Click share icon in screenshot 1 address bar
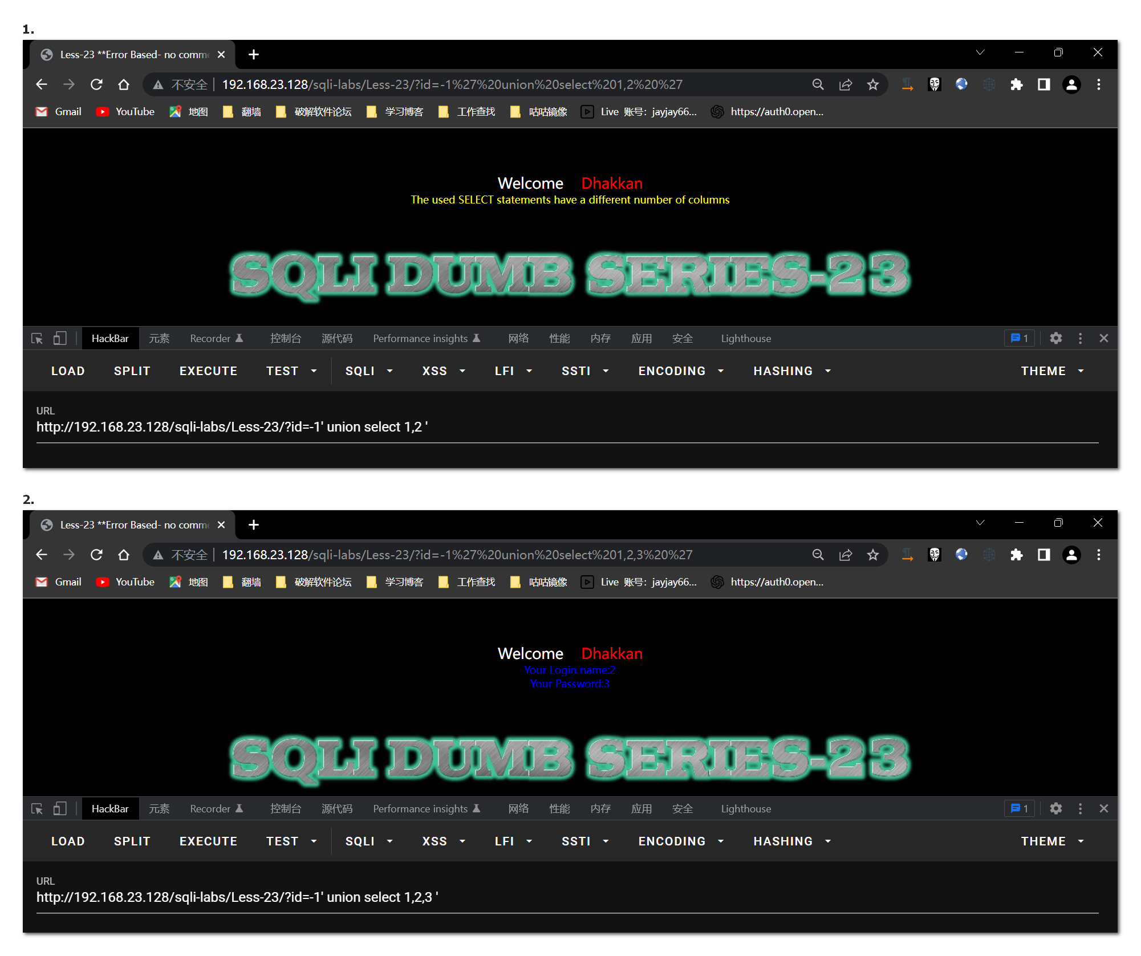This screenshot has height=956, width=1141. click(x=845, y=84)
